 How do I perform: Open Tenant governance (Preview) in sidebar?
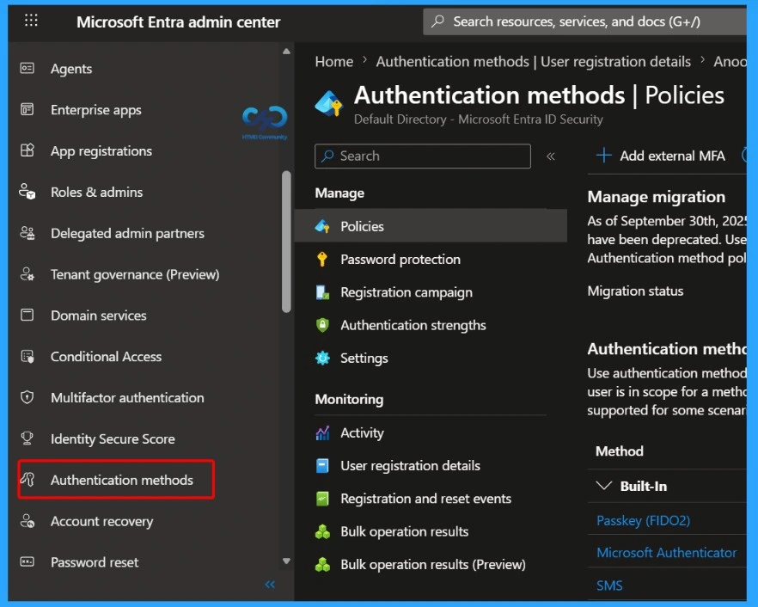(x=135, y=274)
